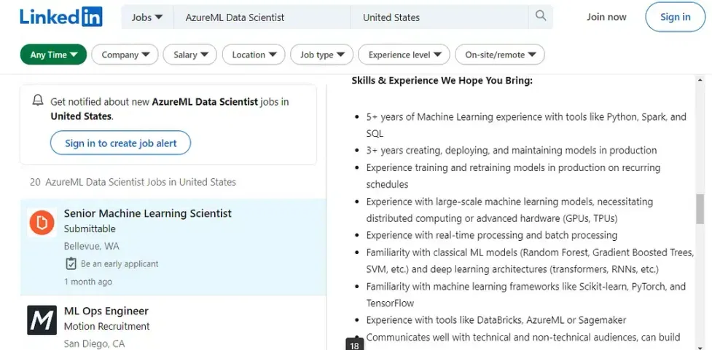712x350 pixels.
Task: Open the Jobs category menu
Action: (x=147, y=17)
